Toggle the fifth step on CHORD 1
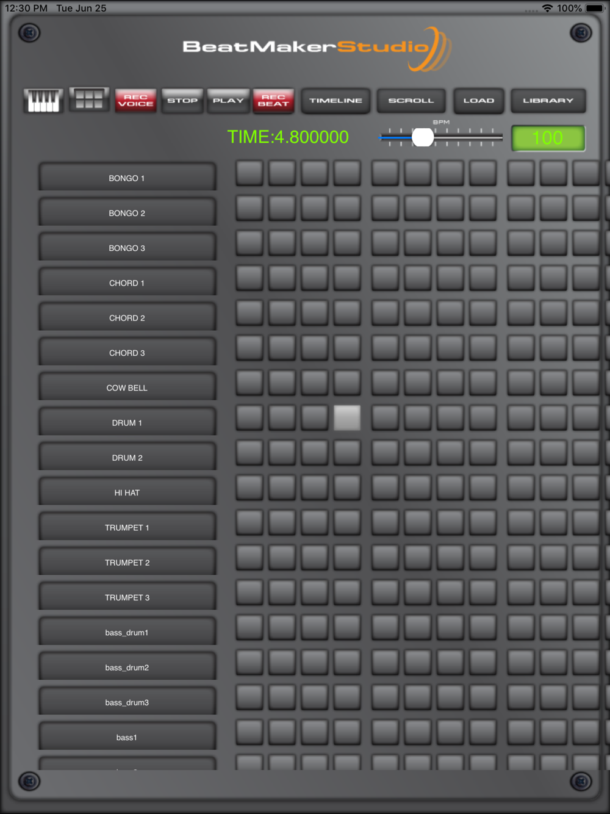 (386, 278)
